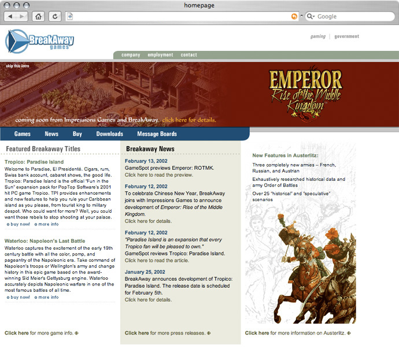The image size is (399, 356).
Task: Open the Message Boards navigation tab
Action: click(157, 133)
